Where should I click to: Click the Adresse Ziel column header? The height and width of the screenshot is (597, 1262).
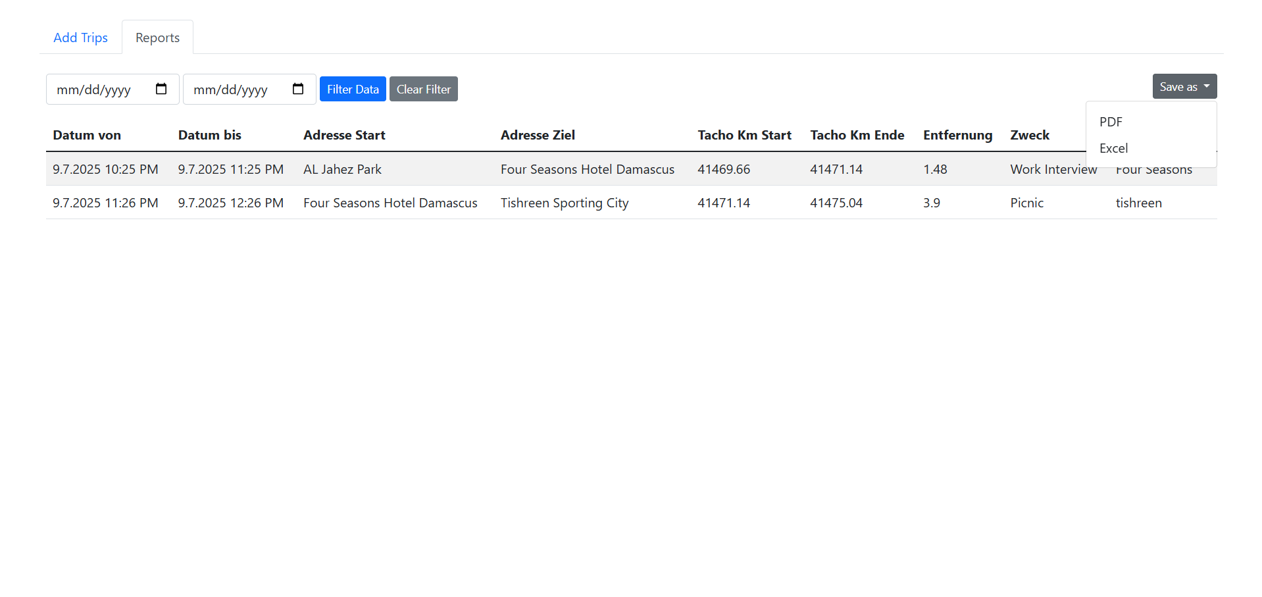[x=538, y=135]
